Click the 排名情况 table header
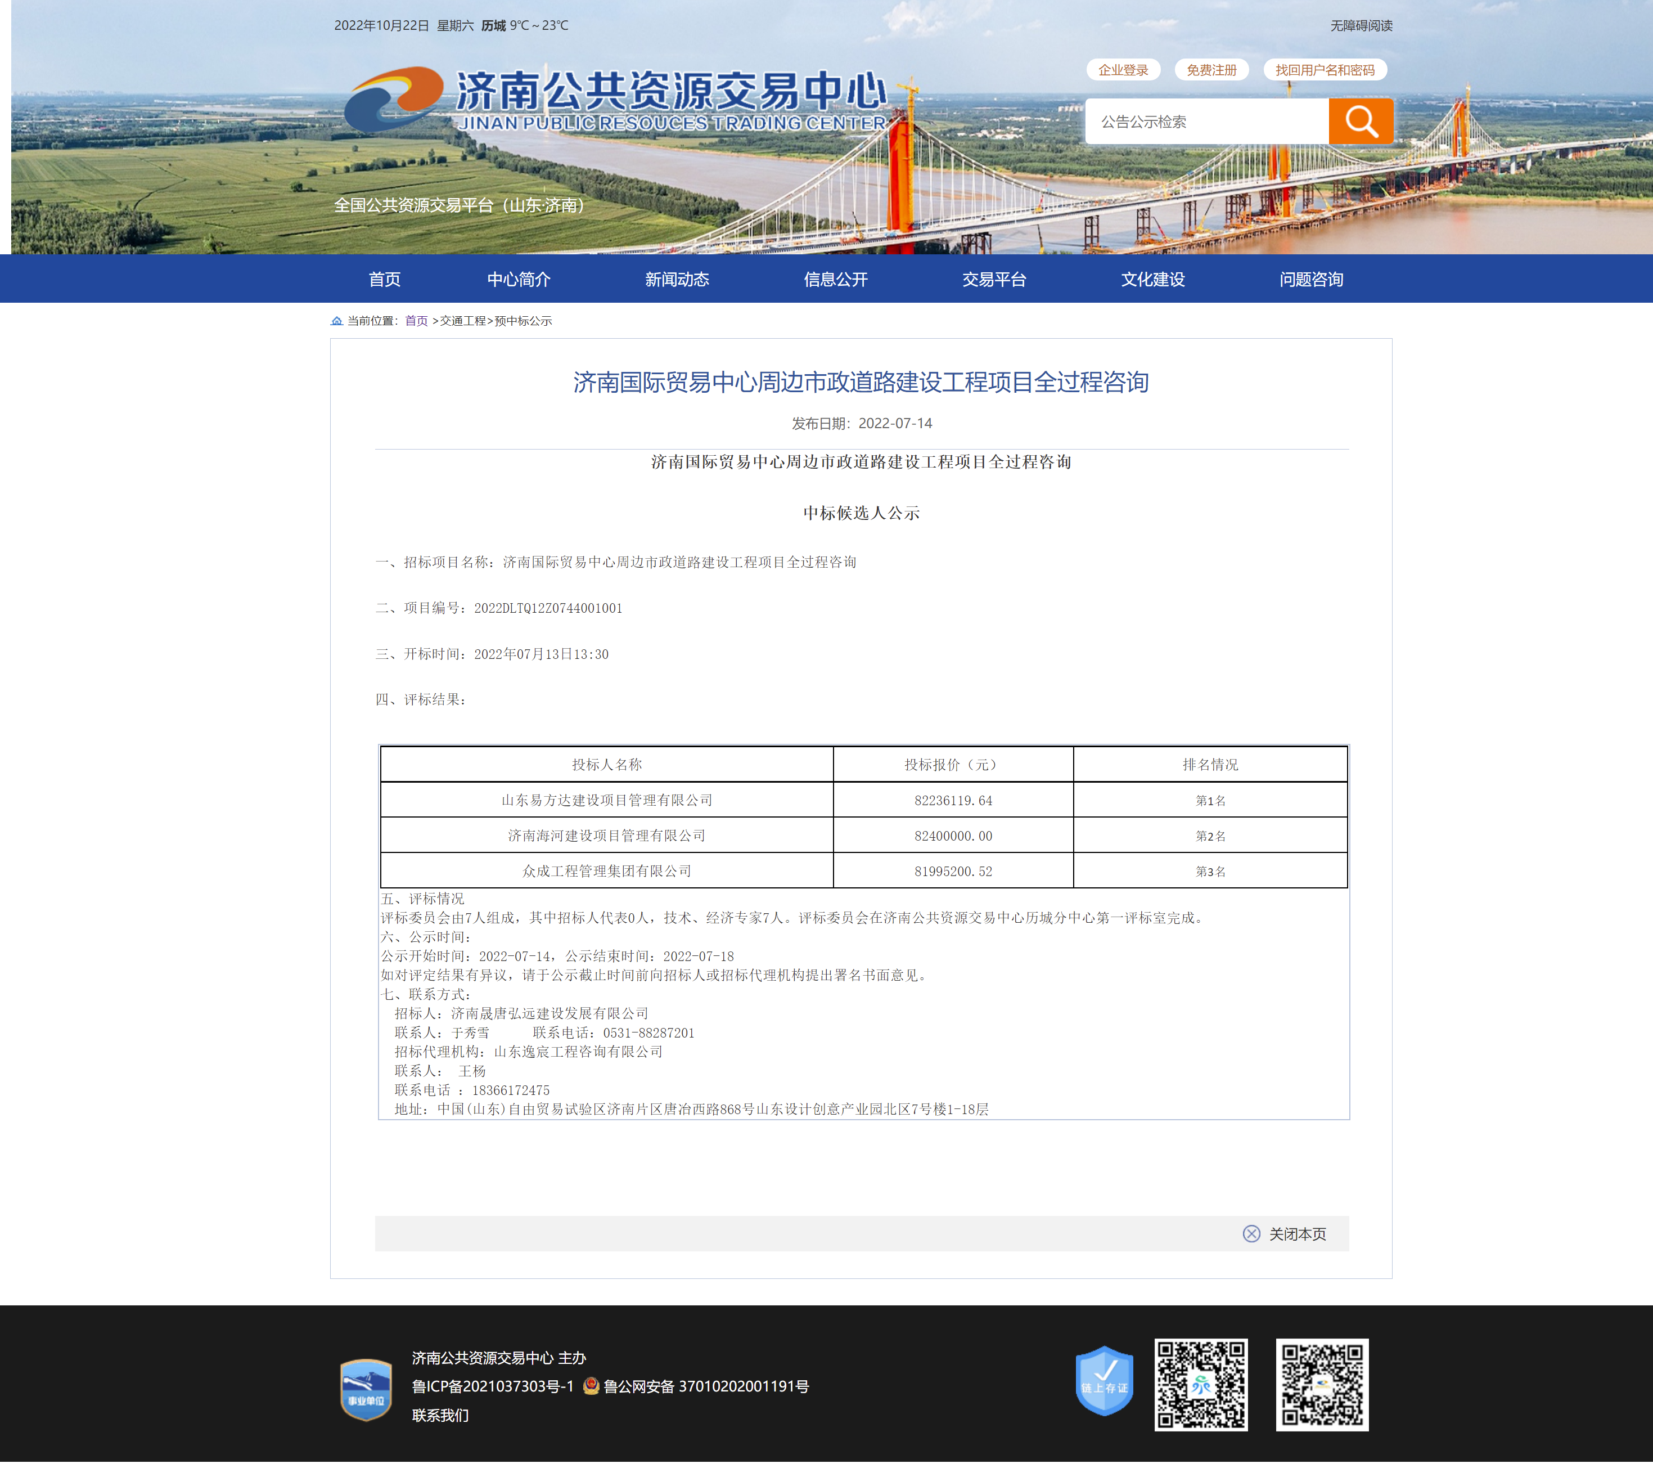The width and height of the screenshot is (1653, 1477). 1210,765
